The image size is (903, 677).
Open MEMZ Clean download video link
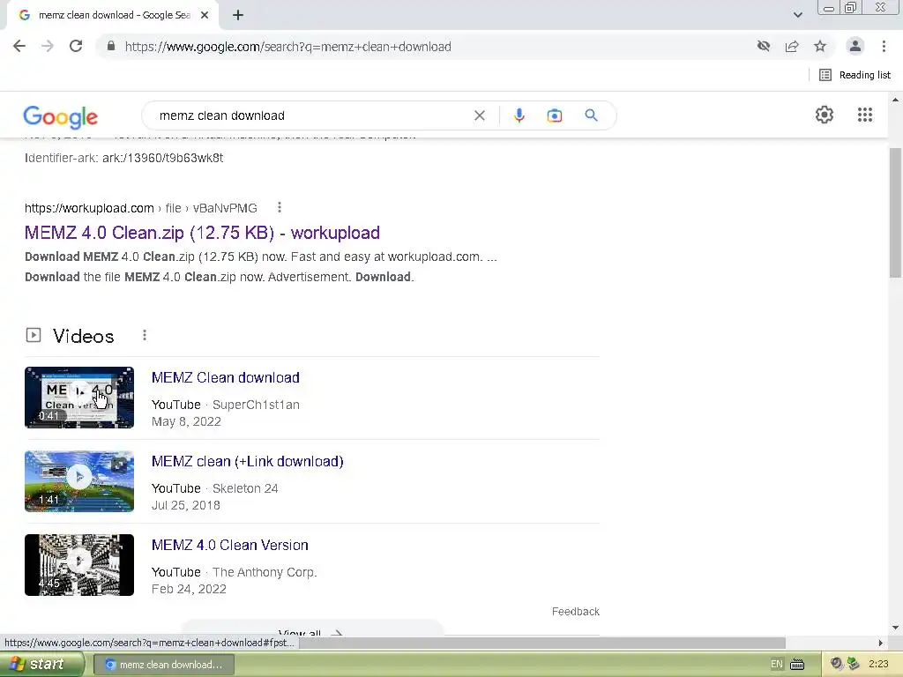pos(225,377)
